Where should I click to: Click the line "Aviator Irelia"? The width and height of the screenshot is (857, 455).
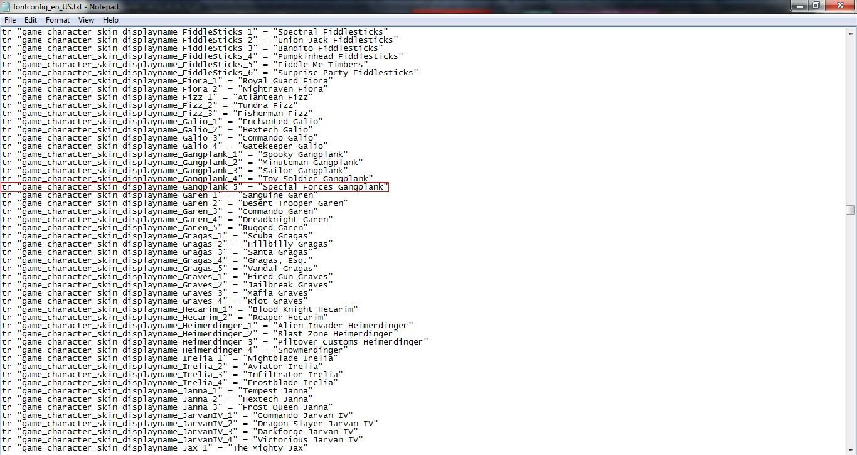[162, 366]
